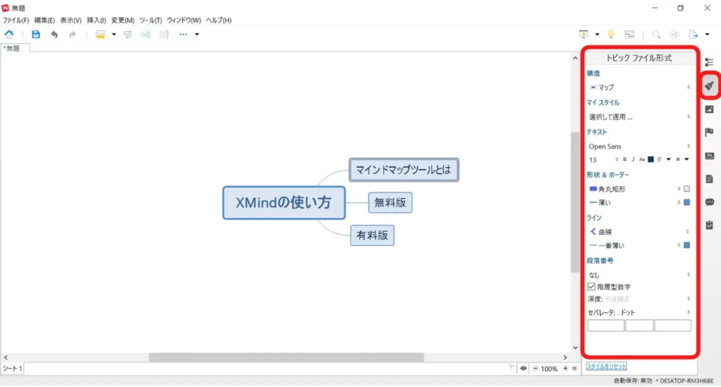The image size is (721, 387).
Task: Open the Themes panel icon in sidebar
Action: pyautogui.click(x=710, y=156)
